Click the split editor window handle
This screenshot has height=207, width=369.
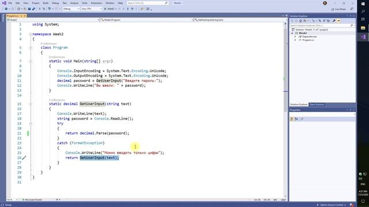coord(285,24)
